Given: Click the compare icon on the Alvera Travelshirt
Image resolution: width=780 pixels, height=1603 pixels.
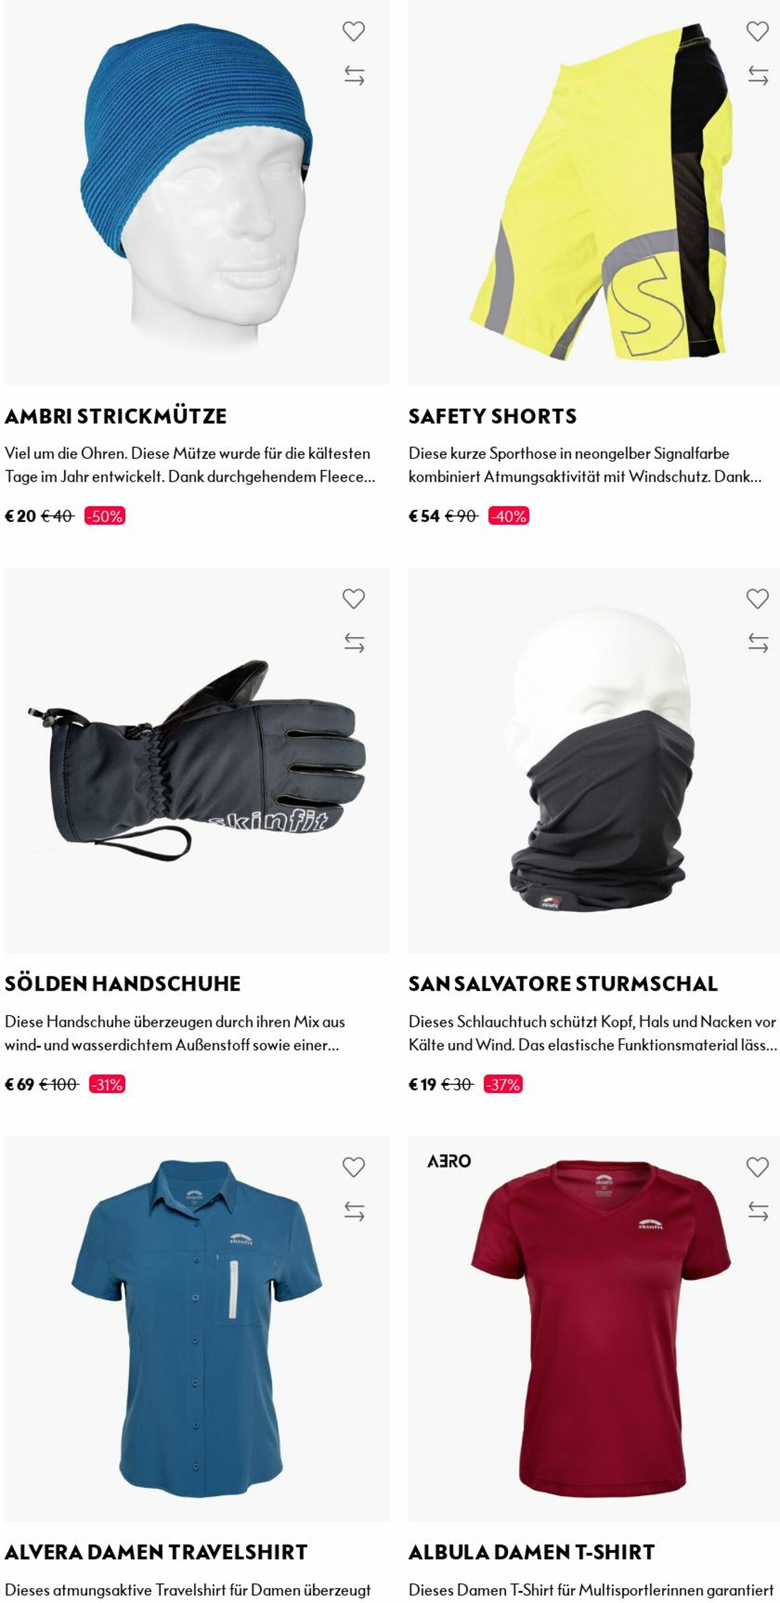Looking at the screenshot, I should (354, 1211).
